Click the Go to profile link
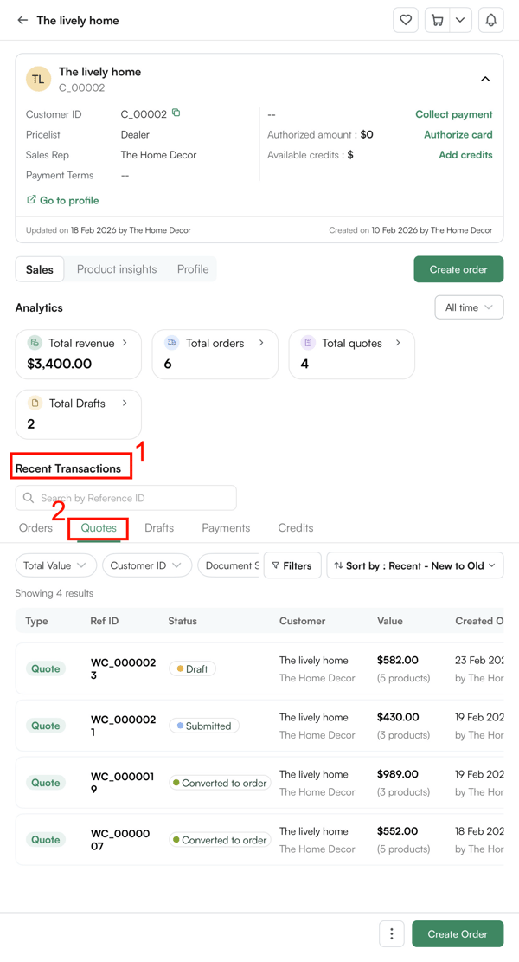This screenshot has height=962, width=519. (x=63, y=200)
